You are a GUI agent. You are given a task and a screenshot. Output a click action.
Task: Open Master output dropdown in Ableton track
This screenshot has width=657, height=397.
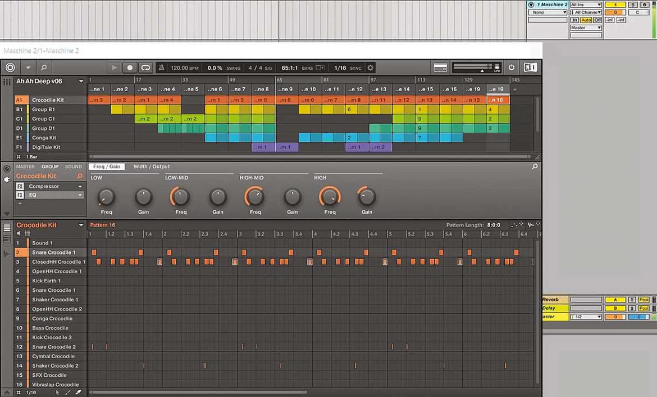click(x=586, y=28)
